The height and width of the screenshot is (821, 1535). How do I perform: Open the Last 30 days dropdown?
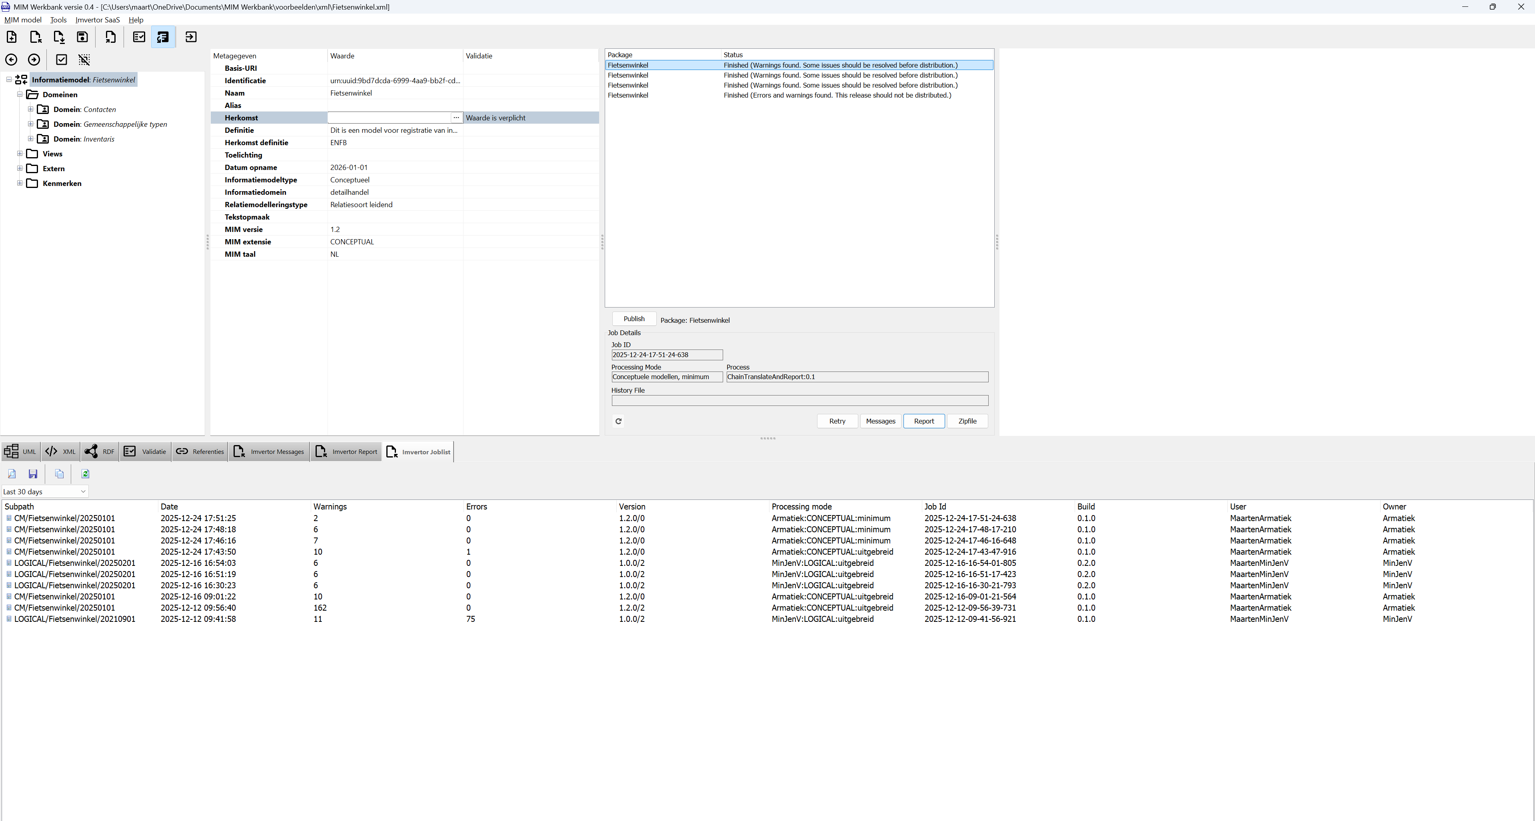coord(45,491)
